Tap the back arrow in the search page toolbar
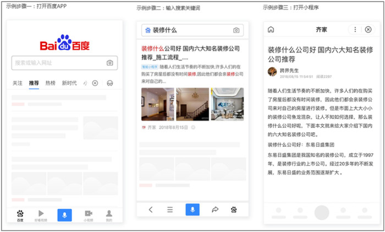Image resolution: width=385 pixels, height=232 pixels. click(x=151, y=209)
